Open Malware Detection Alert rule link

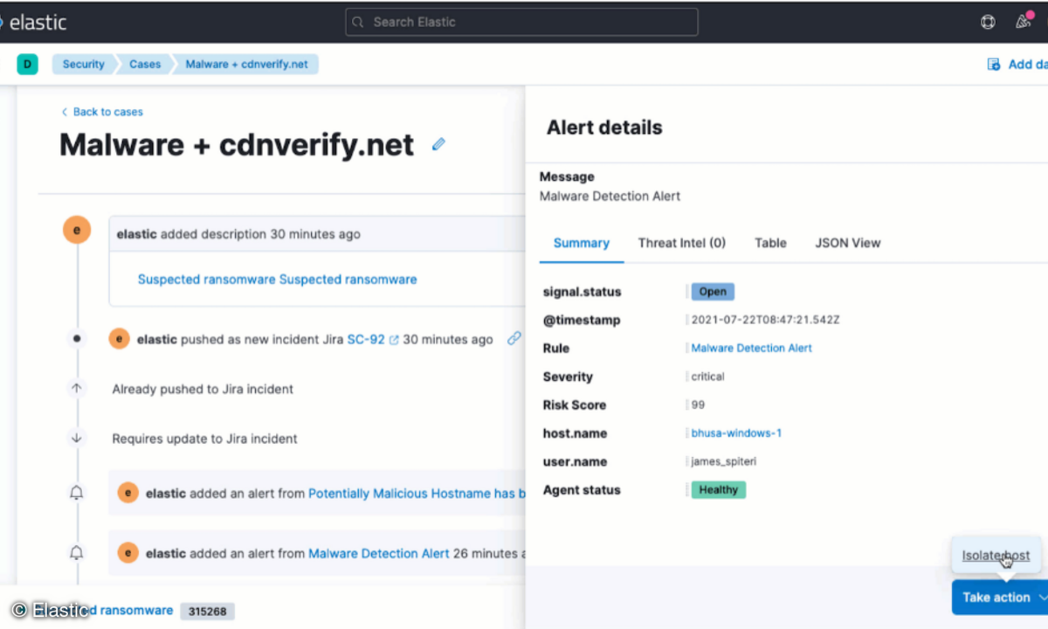[752, 348]
